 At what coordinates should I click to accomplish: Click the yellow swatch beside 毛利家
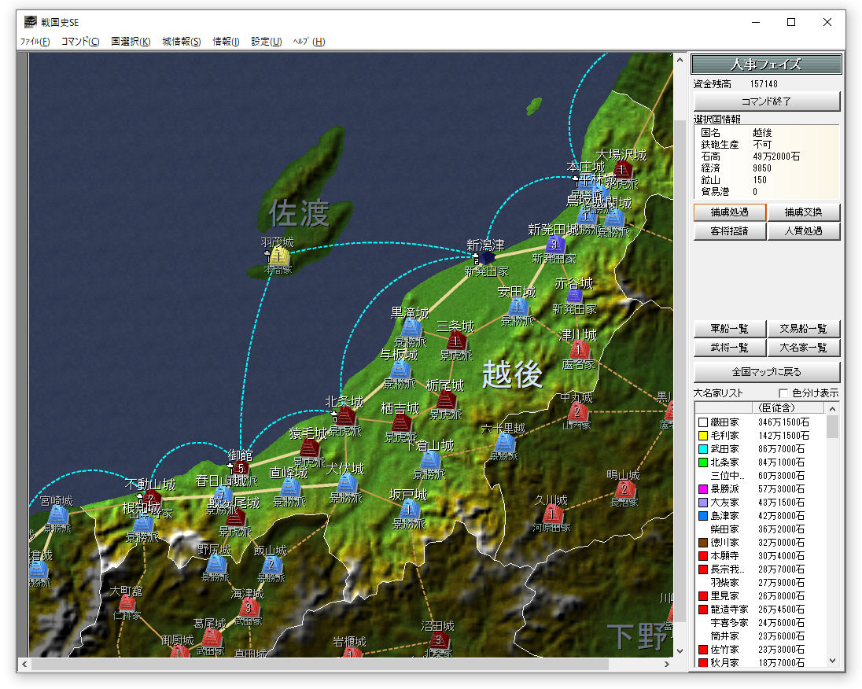tap(702, 436)
